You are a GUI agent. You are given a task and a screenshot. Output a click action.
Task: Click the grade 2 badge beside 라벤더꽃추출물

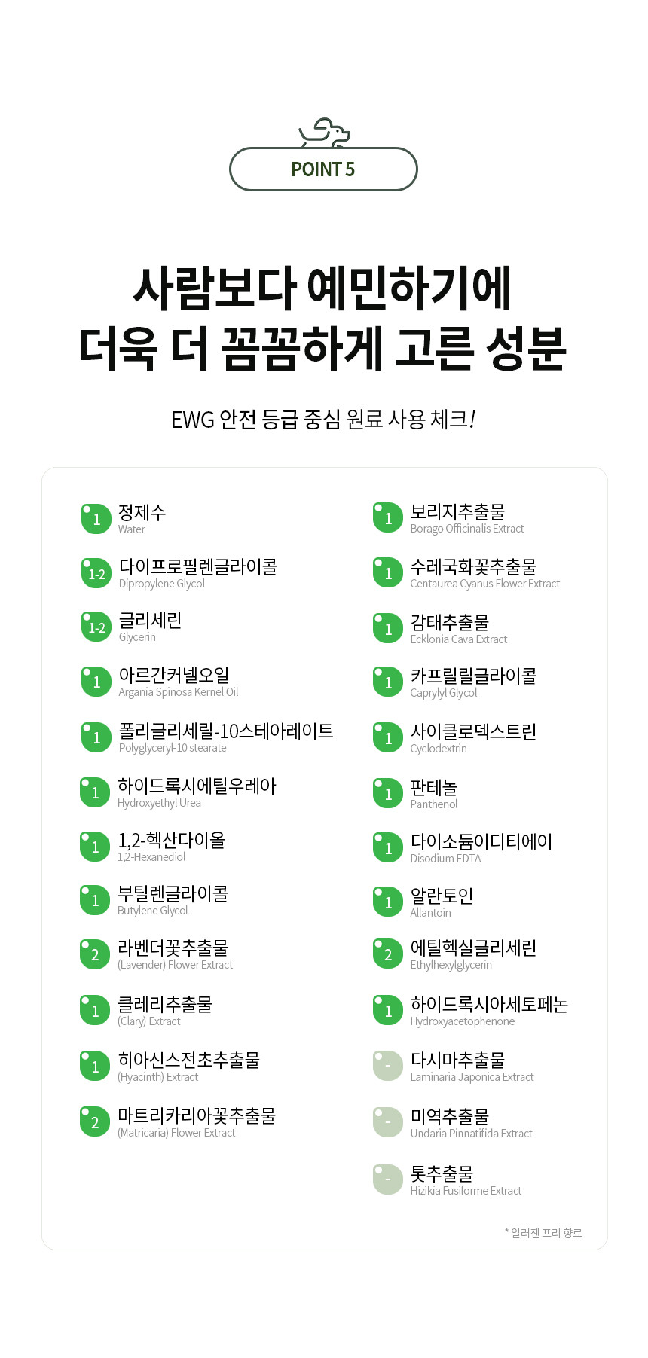click(x=95, y=954)
